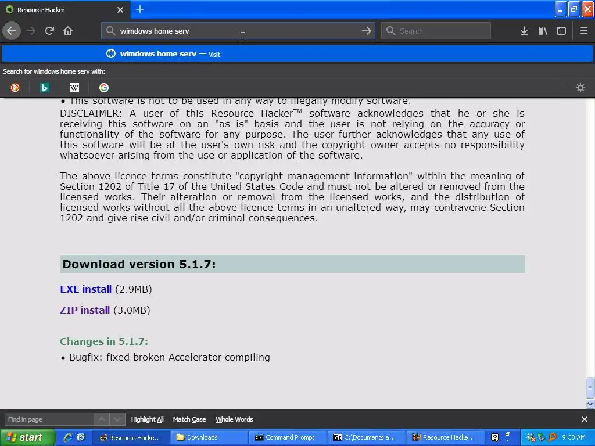Screen dimensions: 595x446
Task: Launch Internet Explorer from quick launch
Action: click(68, 437)
